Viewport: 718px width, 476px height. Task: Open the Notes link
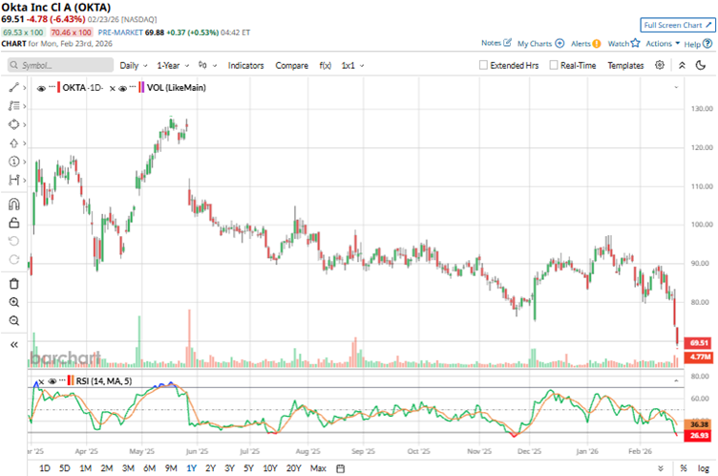tap(491, 43)
